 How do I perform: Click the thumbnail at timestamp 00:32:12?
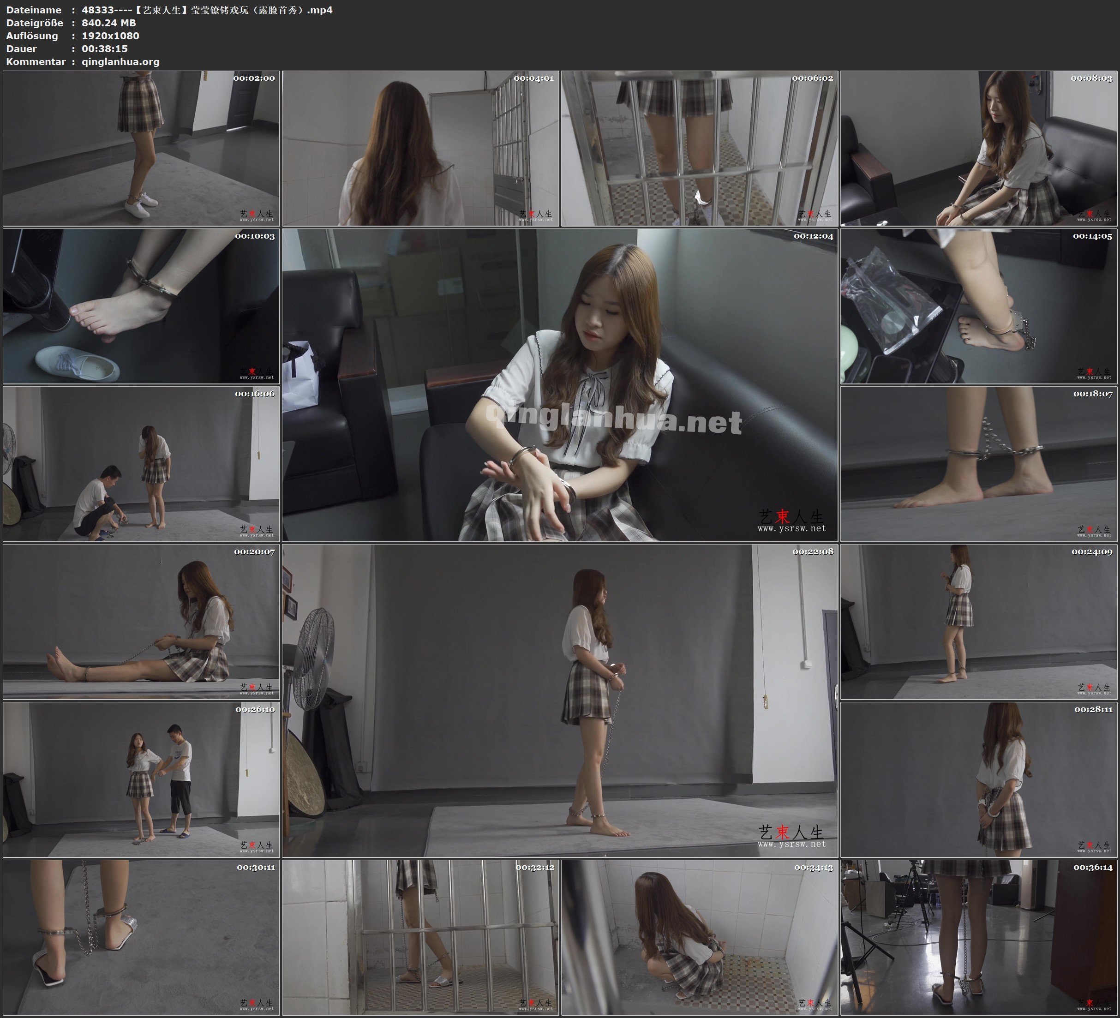(420, 937)
